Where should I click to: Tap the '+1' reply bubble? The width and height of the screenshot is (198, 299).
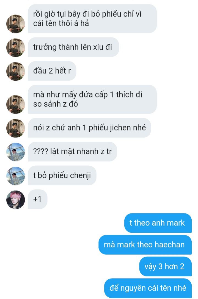pyautogui.click(x=37, y=199)
